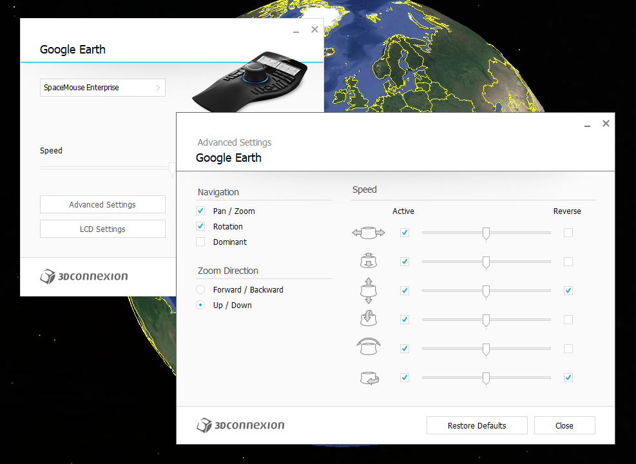The image size is (636, 464).
Task: Click the tilt axis speed slider
Action: click(x=487, y=320)
